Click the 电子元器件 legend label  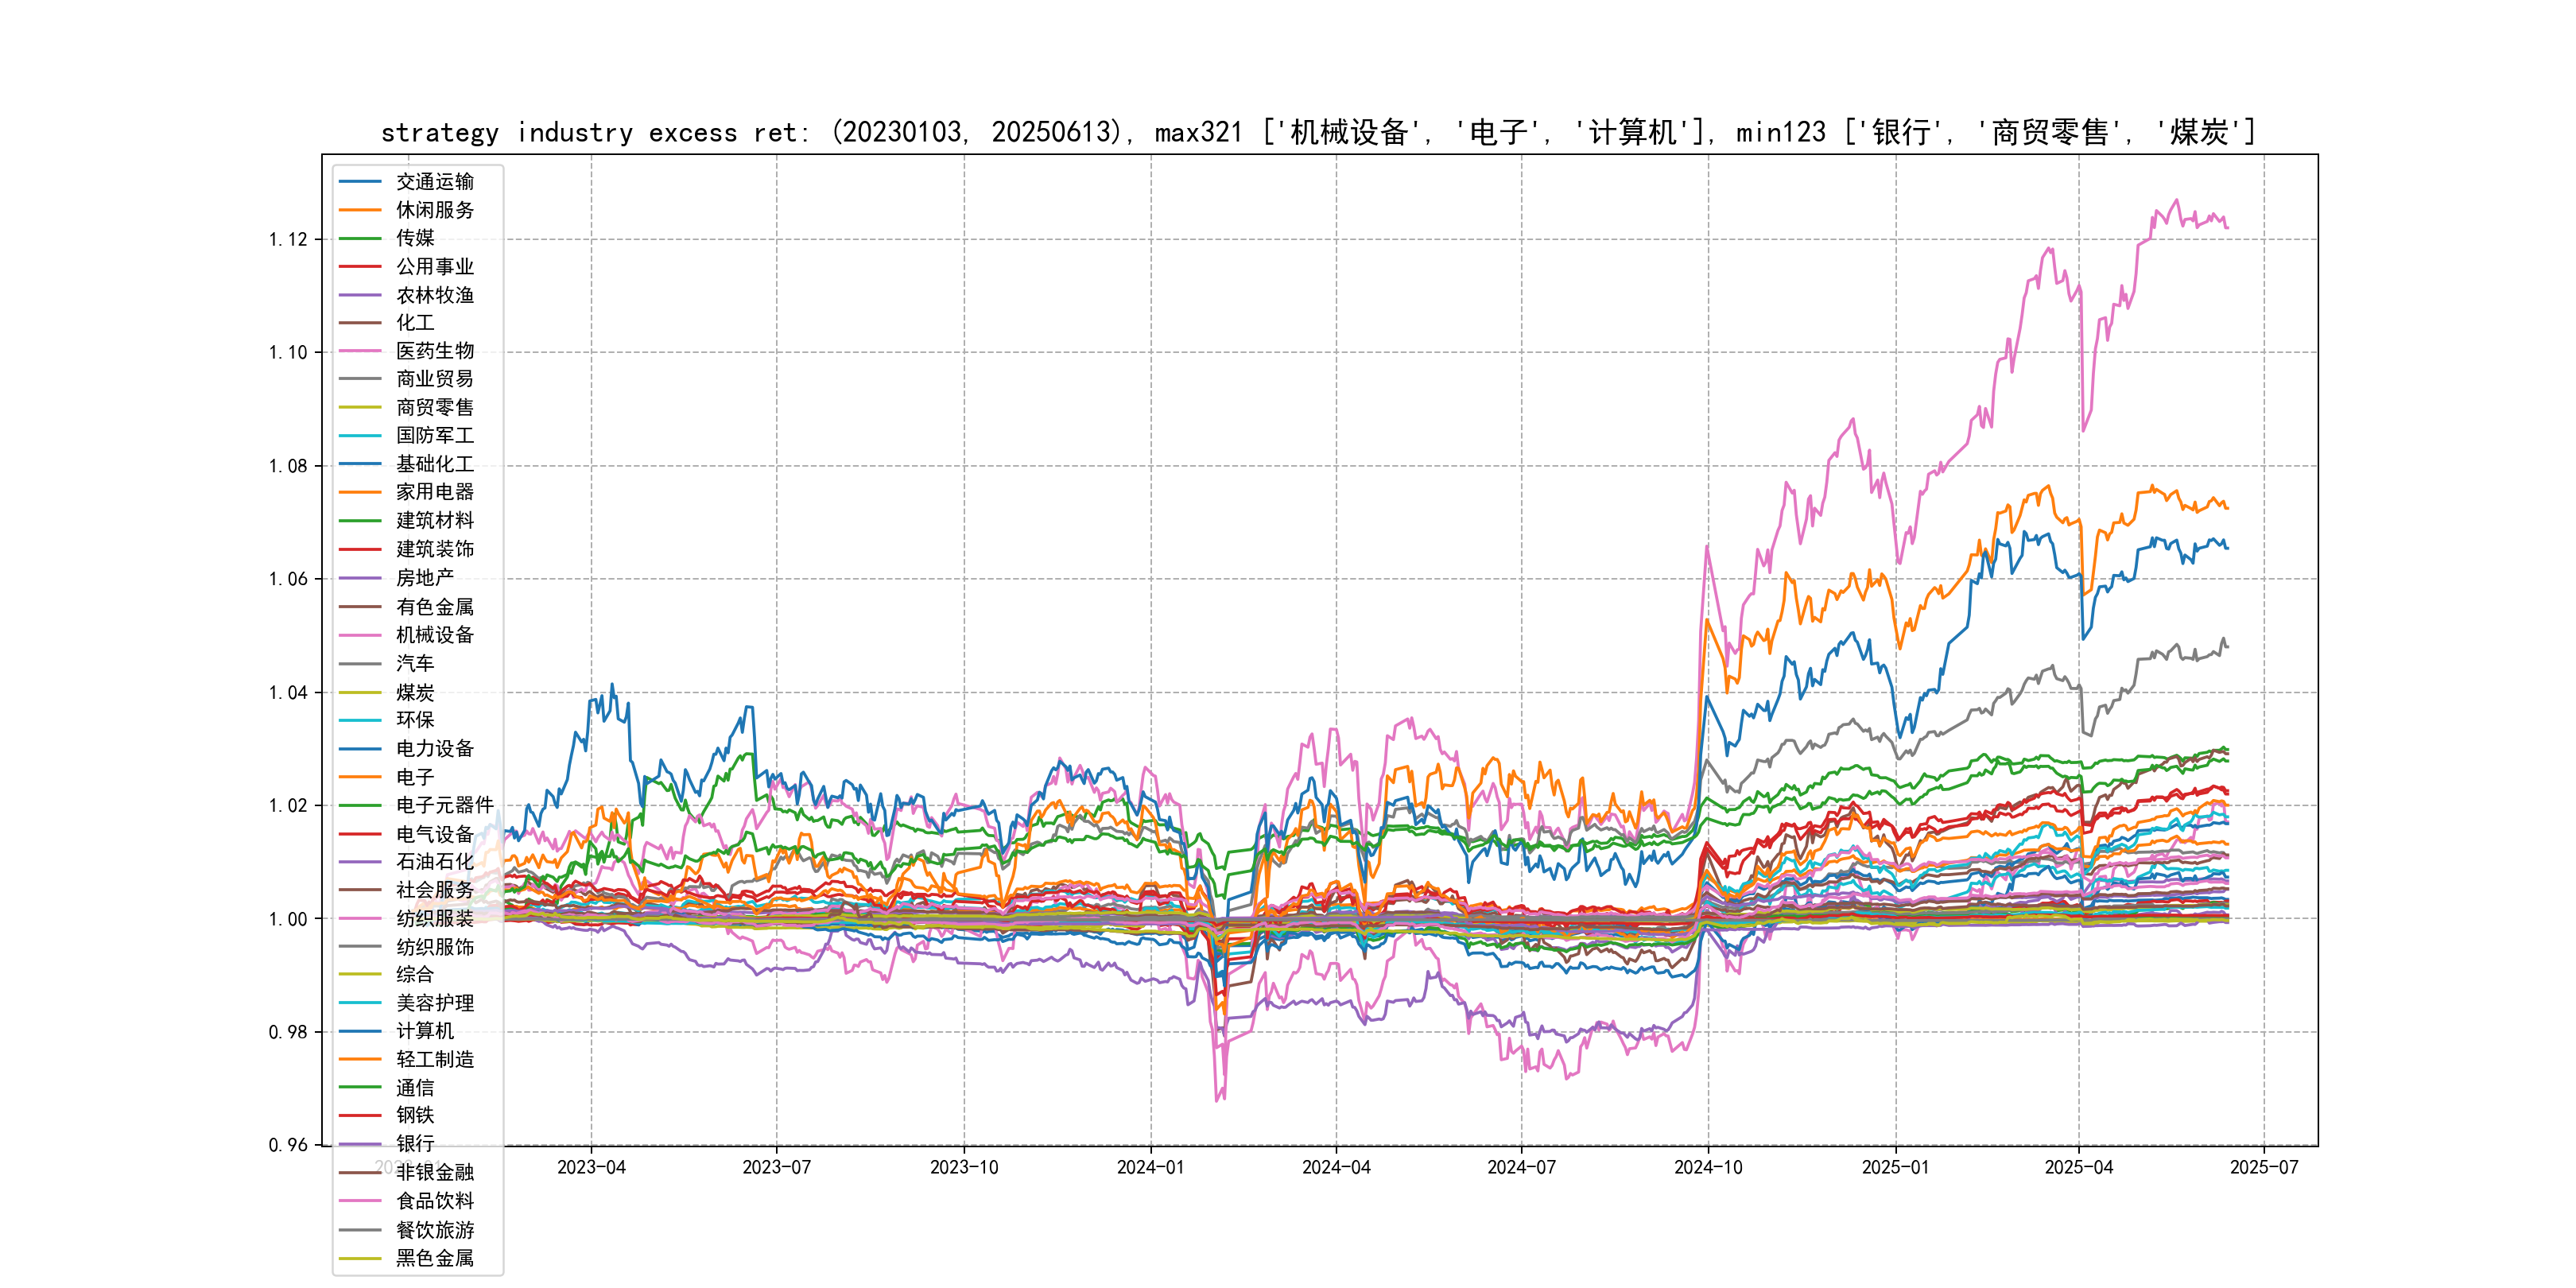pyautogui.click(x=444, y=805)
